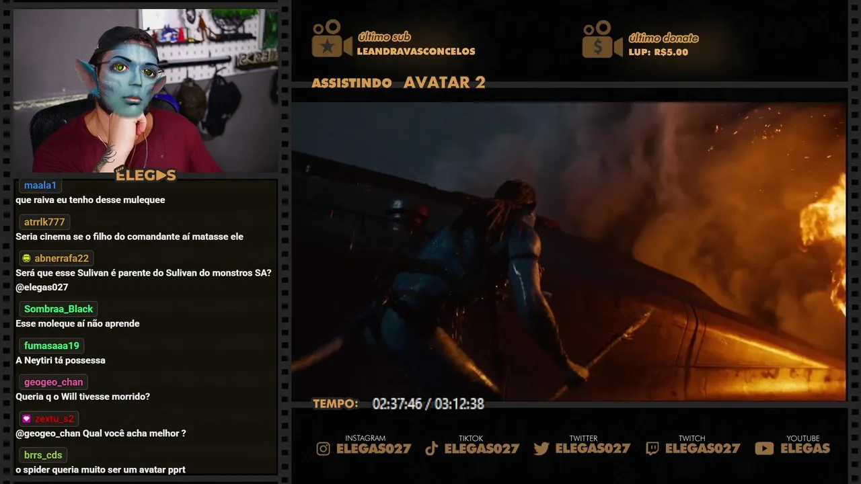Select the abnerrafa22 username
The height and width of the screenshot is (484, 861).
(62, 259)
